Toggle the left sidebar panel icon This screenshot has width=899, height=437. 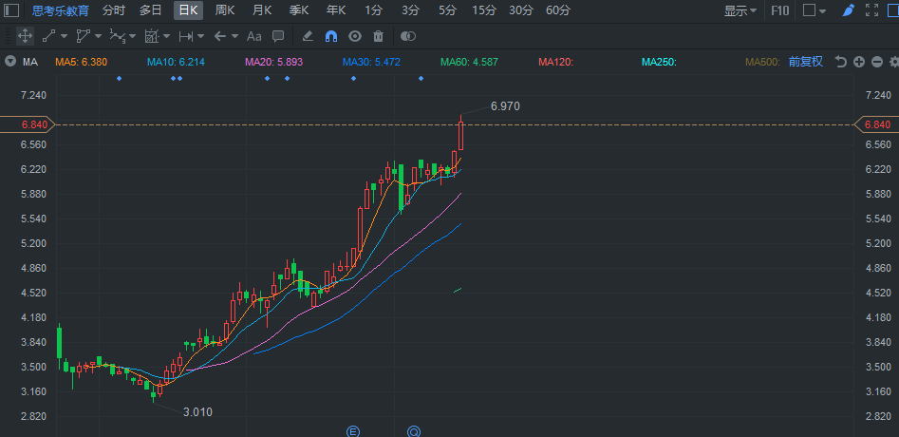11,10
